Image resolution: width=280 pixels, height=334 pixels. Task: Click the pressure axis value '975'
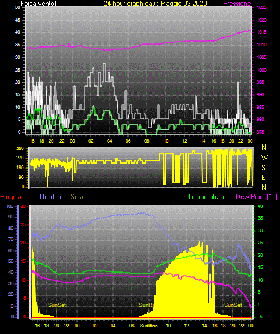pyautogui.click(x=260, y=132)
